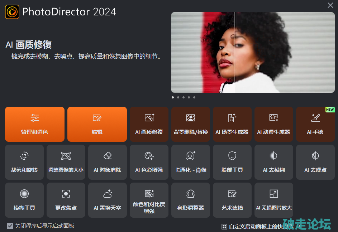Screen dimensions: 338x232
Task: Launch the new AI 手绘 tool
Action: point(315,124)
